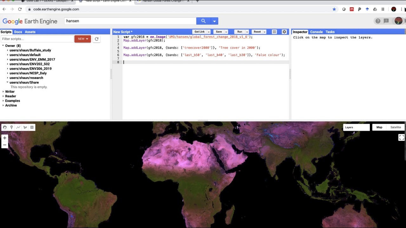Open the Google Drive extension icon
406x228 pixels.
375,9
